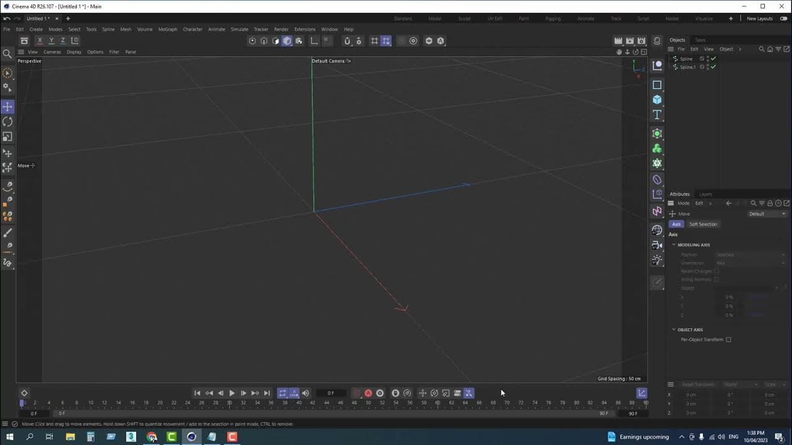Viewport: 792px width, 445px height.
Task: Click the timeline ruler at frame 50
Action: 368,403
